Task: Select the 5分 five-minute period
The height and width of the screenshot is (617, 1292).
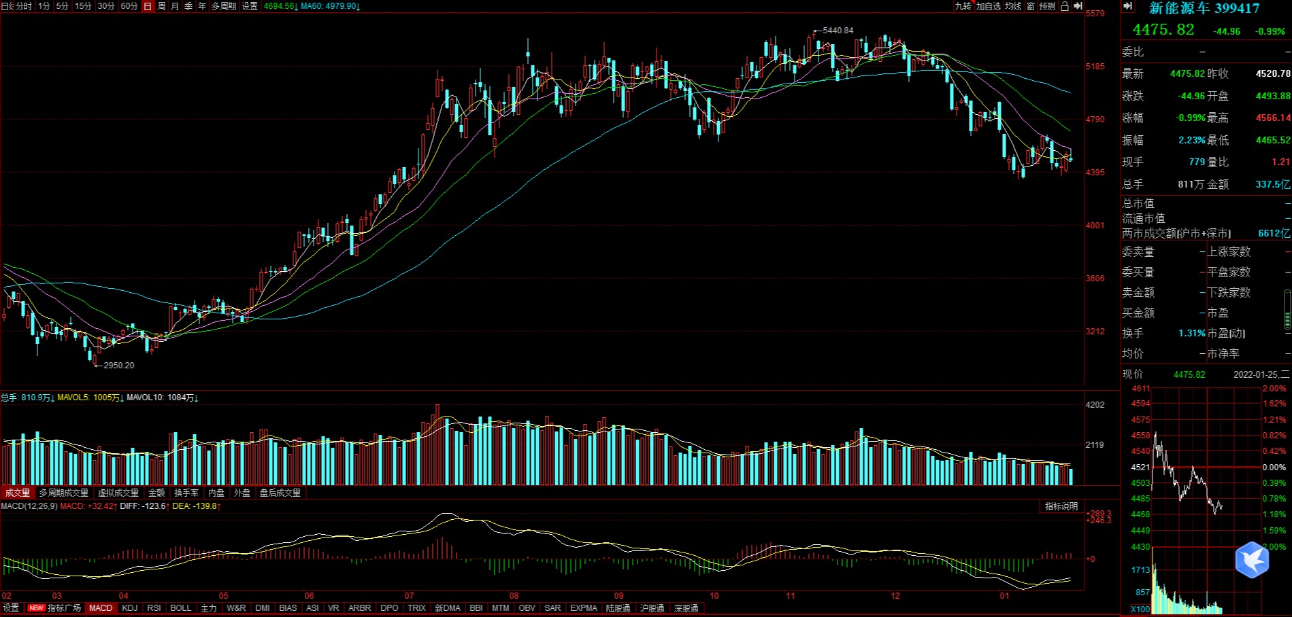Action: pos(62,6)
